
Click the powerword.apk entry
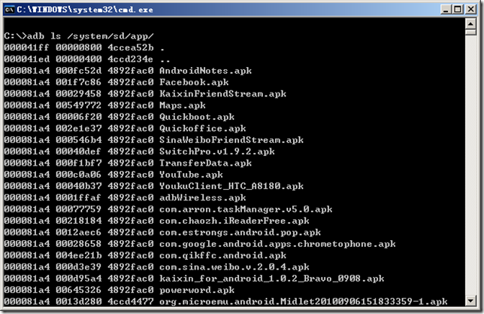click(197, 290)
